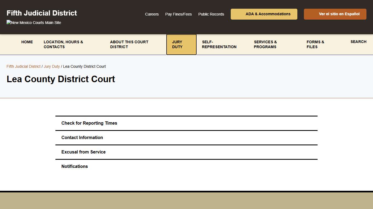
Task: Click the ADA & Accommodations button
Action: coord(264,14)
